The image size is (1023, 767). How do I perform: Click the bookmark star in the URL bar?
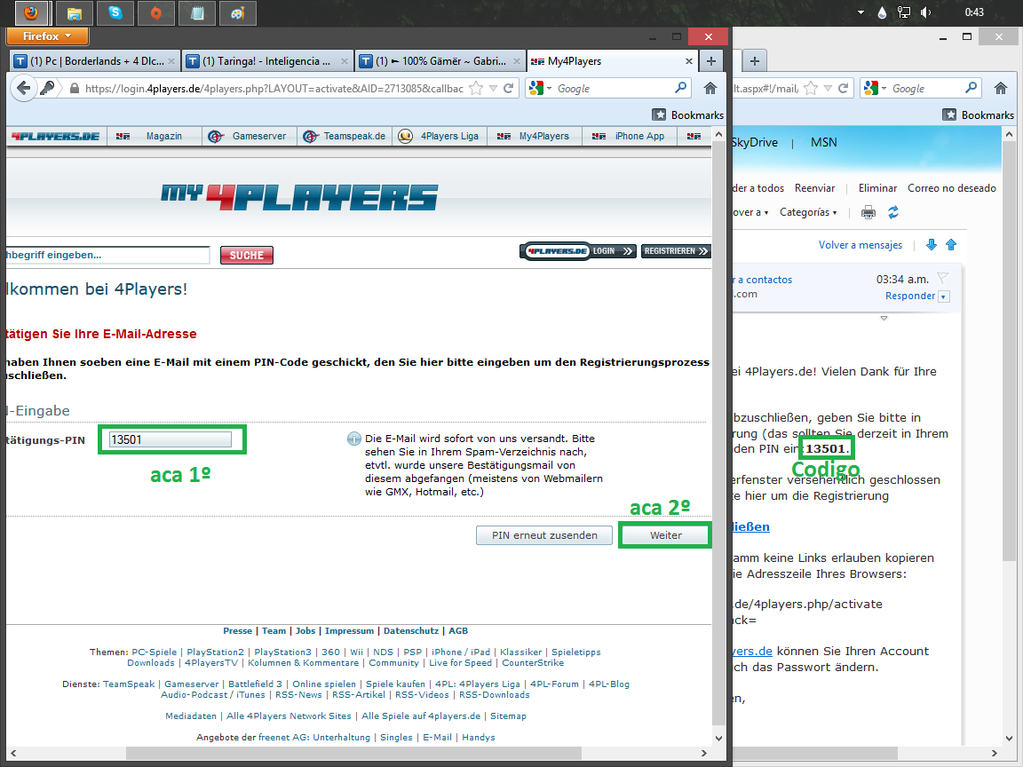476,88
